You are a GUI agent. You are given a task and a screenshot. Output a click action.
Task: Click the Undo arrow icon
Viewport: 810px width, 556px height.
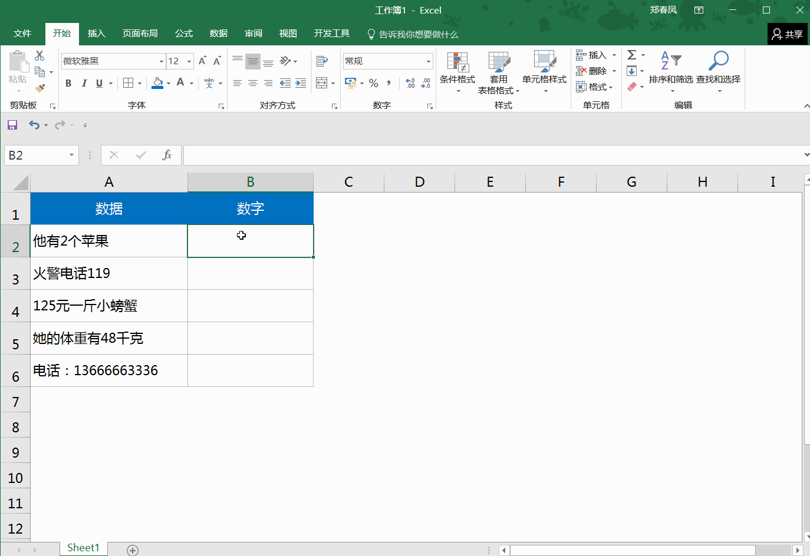34,125
